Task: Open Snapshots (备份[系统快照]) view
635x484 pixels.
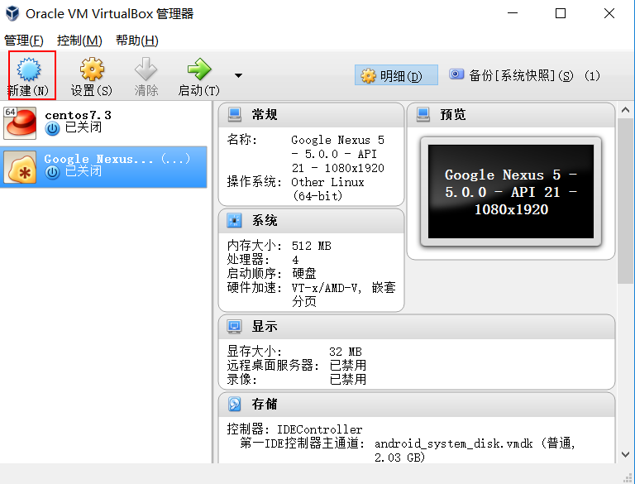Action: click(x=524, y=75)
